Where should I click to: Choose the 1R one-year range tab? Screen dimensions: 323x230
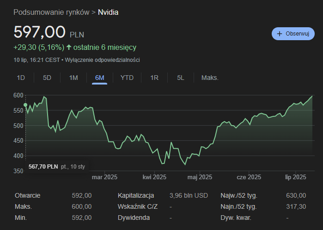tap(154, 78)
